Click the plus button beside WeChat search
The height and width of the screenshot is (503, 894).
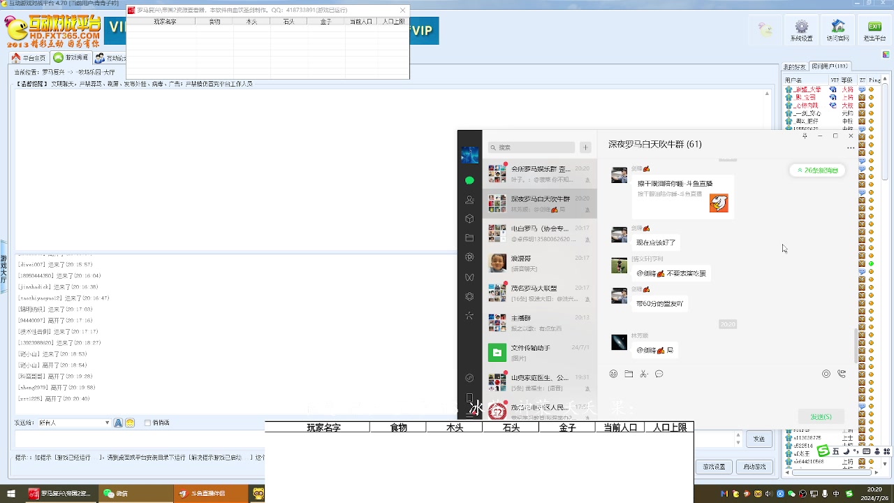(x=585, y=147)
